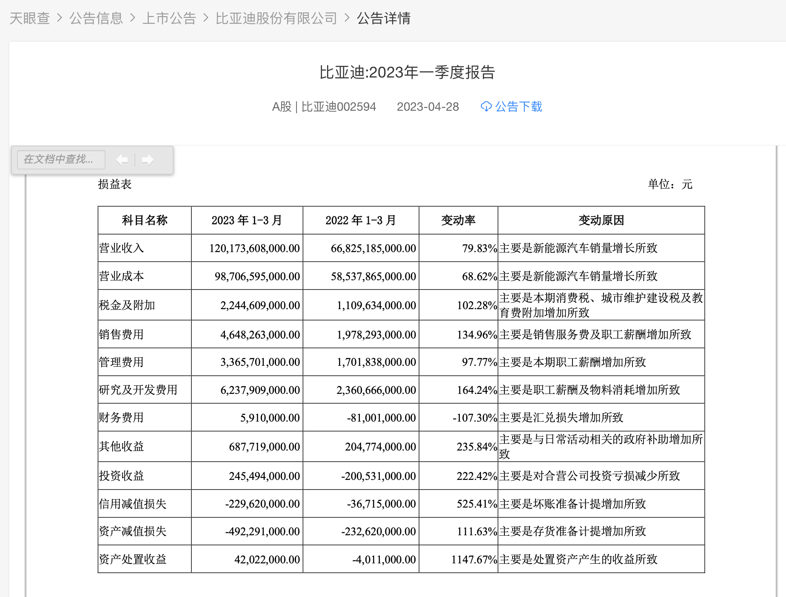Click the value 42,022,000.00

267,560
